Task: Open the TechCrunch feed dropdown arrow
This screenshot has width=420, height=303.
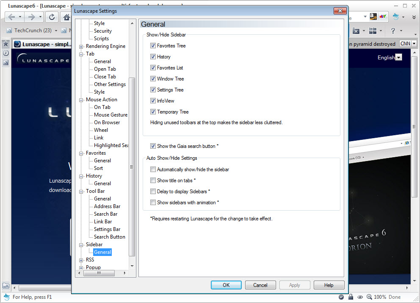Action: pyautogui.click(x=56, y=31)
